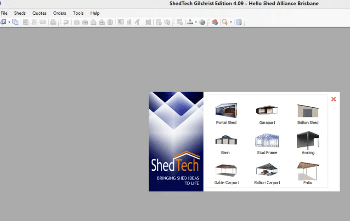Open the Tools menu
The width and height of the screenshot is (350, 221).
click(78, 13)
